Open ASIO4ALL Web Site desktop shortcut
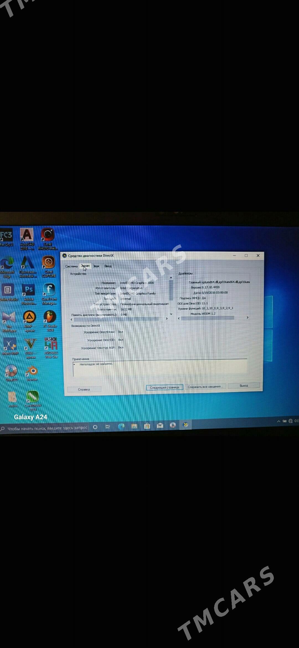Viewport: 299px width, 648px height. 51,348
